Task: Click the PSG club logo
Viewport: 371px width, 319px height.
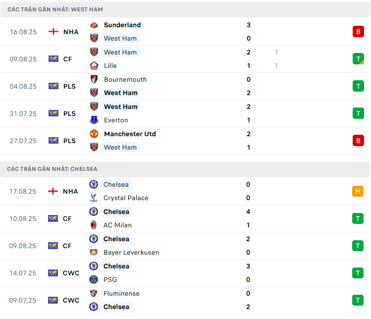Action: pos(94,279)
